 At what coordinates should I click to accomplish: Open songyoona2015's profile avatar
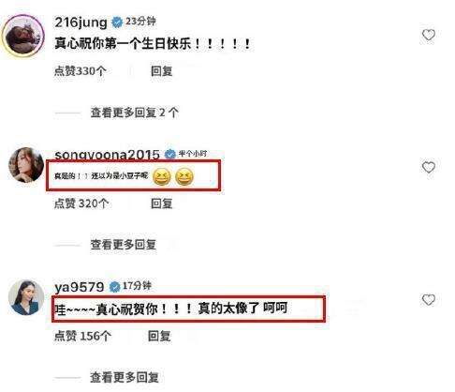coord(26,165)
